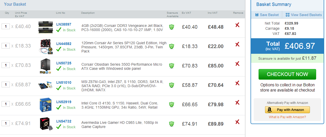Select the 4GB Corsair DDR3 Vengeance description text
This screenshot has width=326, height=137.
pyautogui.click(x=122, y=28)
